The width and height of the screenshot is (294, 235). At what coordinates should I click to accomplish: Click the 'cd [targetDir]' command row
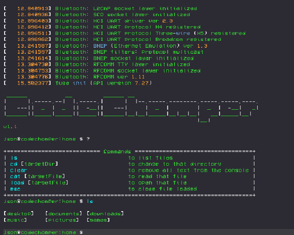(x=34, y=164)
